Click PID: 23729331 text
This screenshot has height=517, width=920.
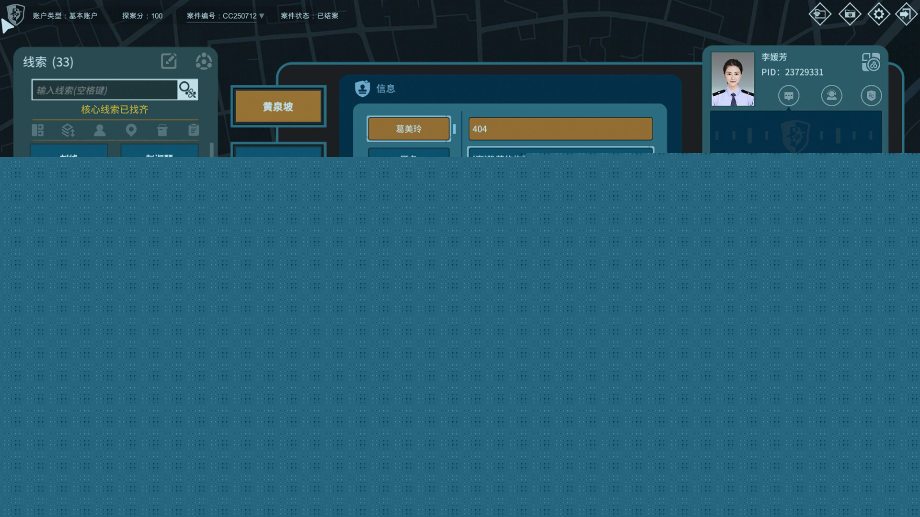pyautogui.click(x=793, y=72)
